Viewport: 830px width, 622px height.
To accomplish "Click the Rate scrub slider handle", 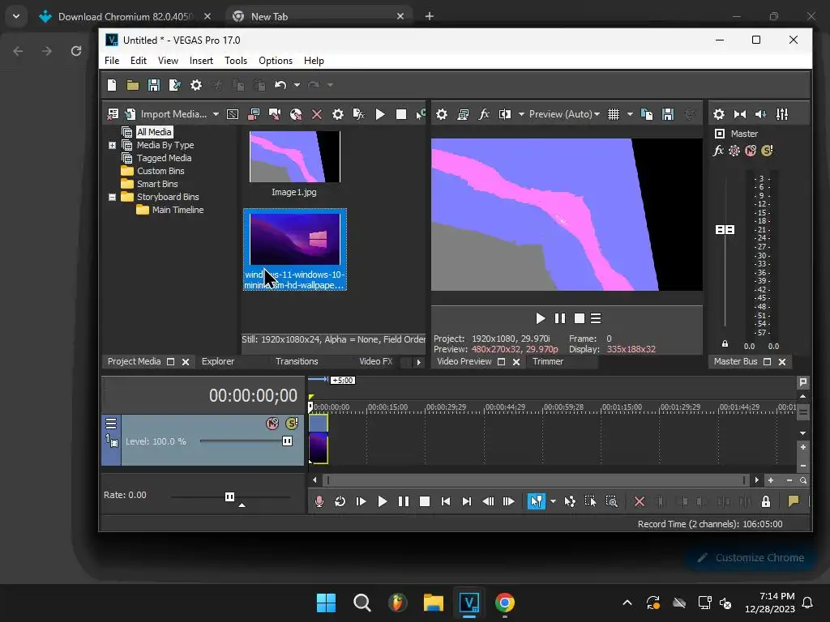I will 229,496.
